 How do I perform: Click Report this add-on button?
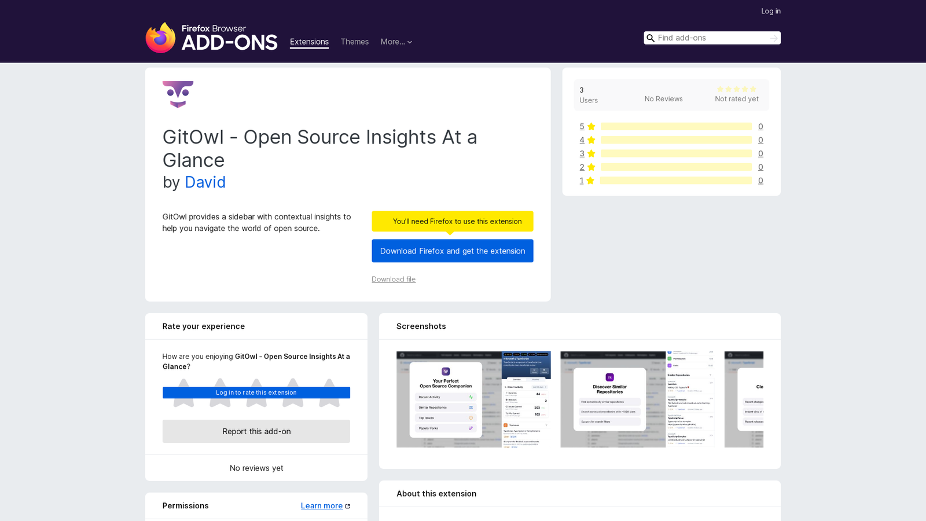click(256, 431)
